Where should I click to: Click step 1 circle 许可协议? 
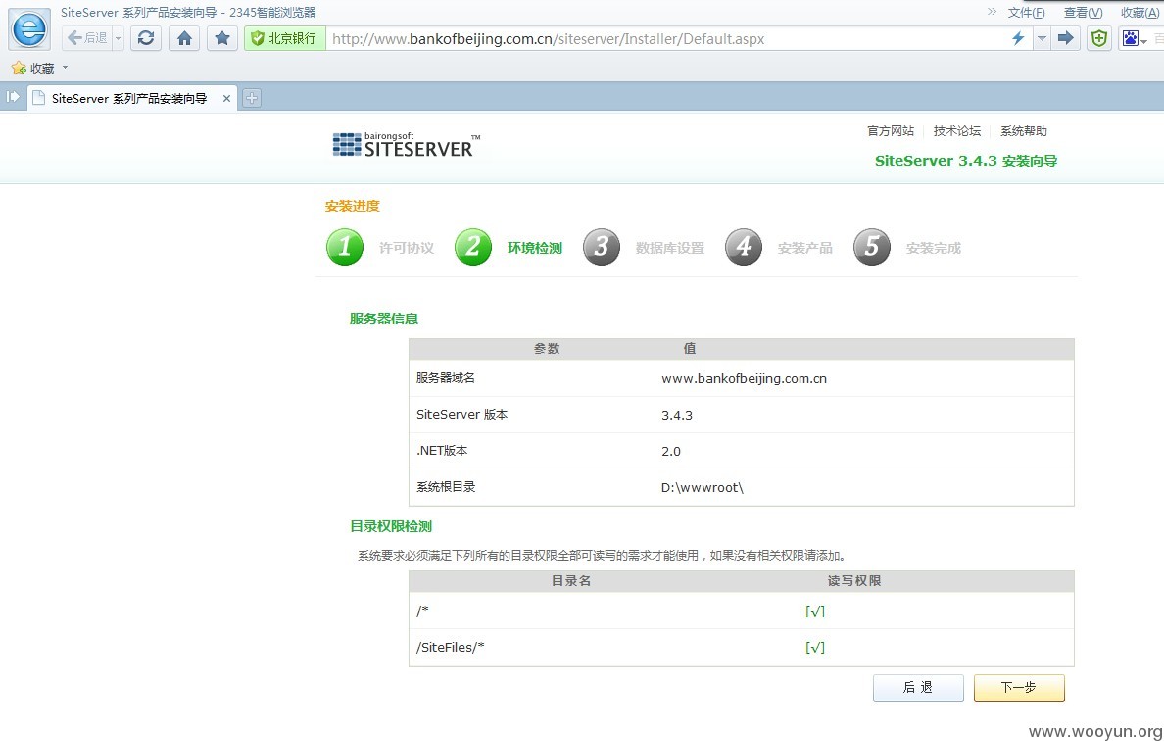pos(345,247)
